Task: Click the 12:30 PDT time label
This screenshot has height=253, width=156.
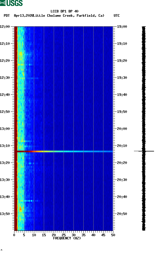Action: tap(5, 78)
